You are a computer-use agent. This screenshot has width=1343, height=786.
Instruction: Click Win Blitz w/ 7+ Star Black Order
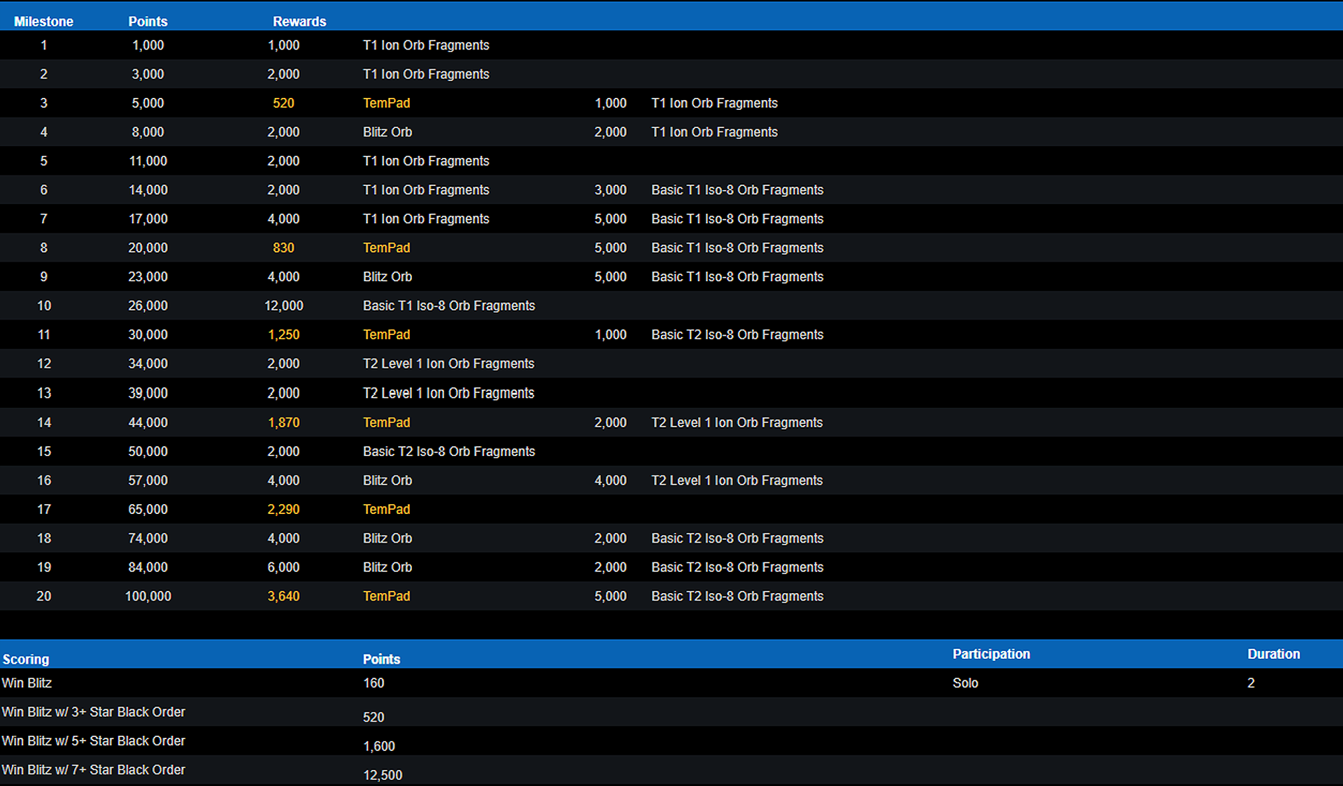93,770
